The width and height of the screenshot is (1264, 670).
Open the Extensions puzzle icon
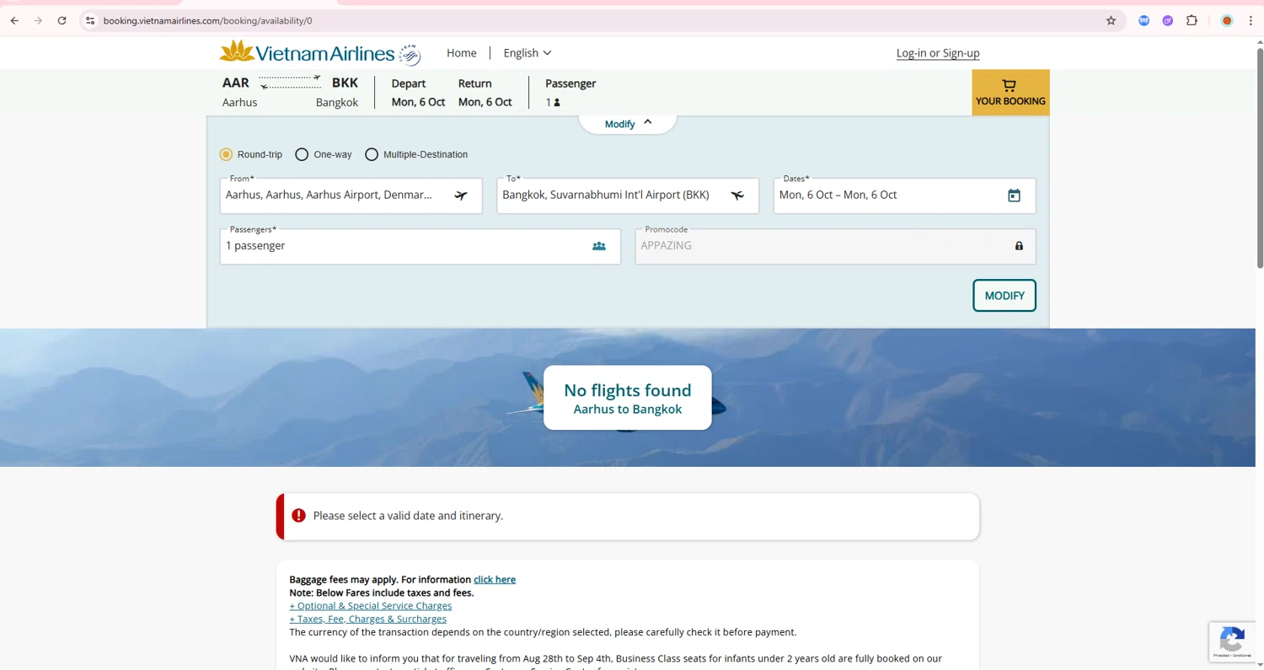click(1192, 20)
